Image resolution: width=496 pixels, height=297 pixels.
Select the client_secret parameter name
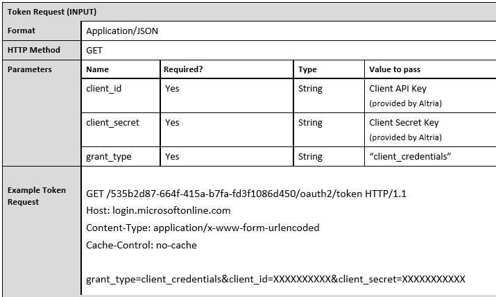[112, 123]
